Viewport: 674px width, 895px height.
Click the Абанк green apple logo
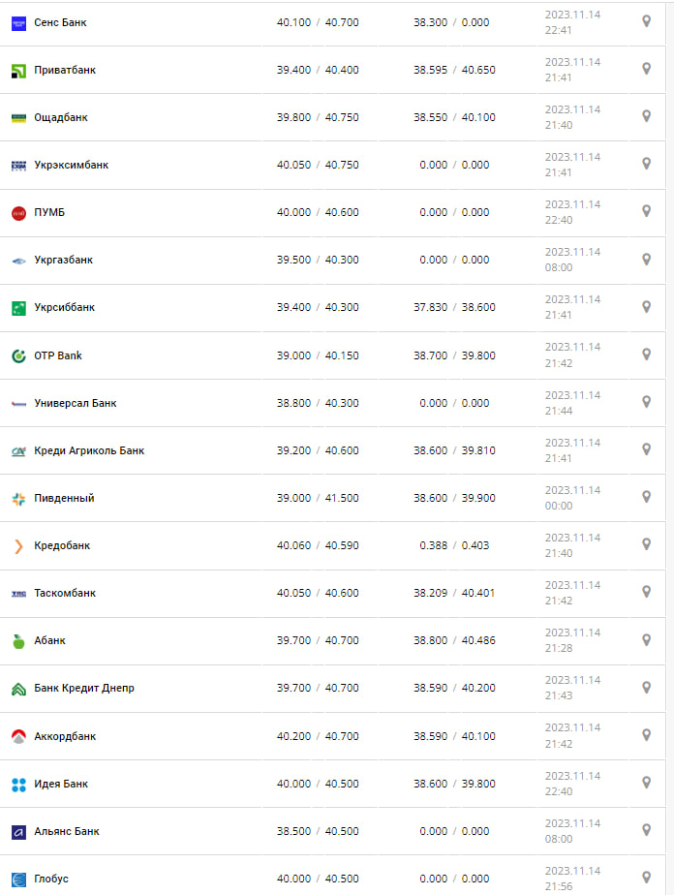[x=18, y=641]
